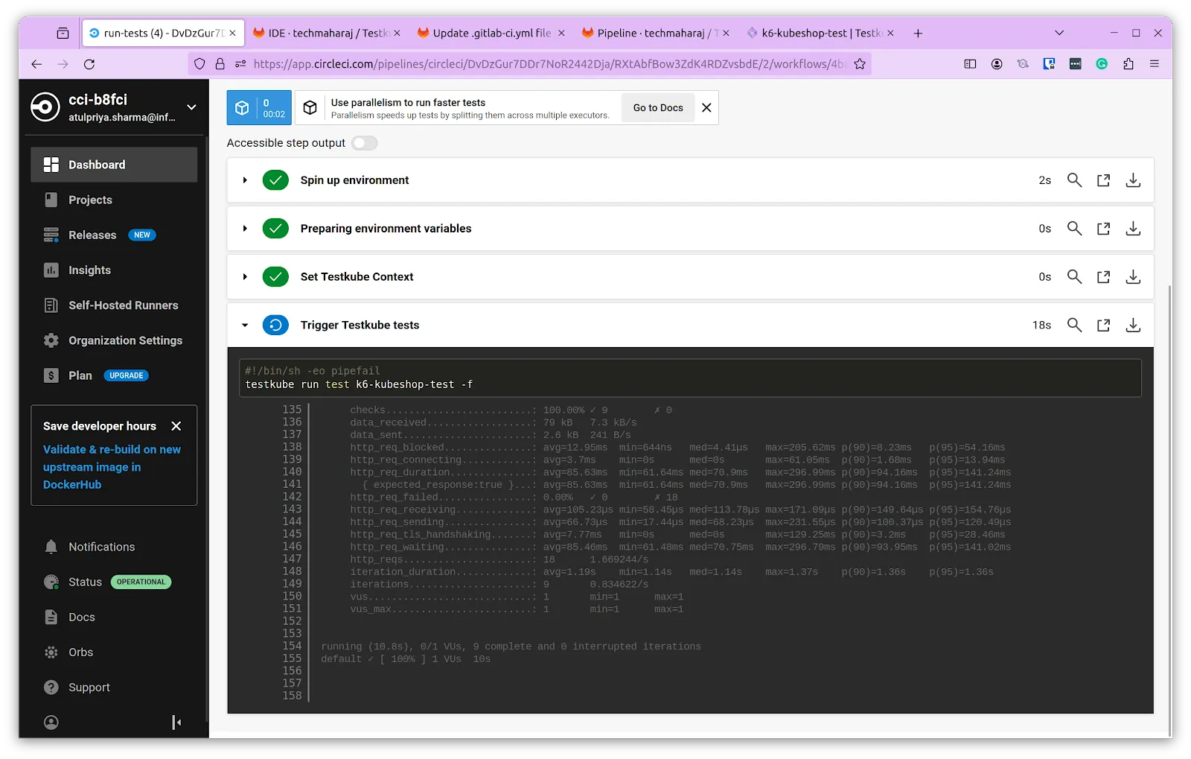1191x759 pixels.
Task: Download Set Testkube Context output
Action: (1133, 277)
